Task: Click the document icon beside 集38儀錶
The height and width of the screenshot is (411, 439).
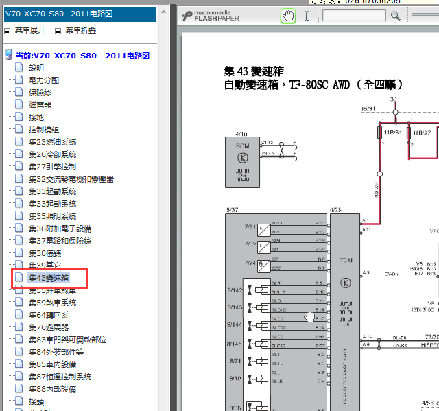Action: 19,253
